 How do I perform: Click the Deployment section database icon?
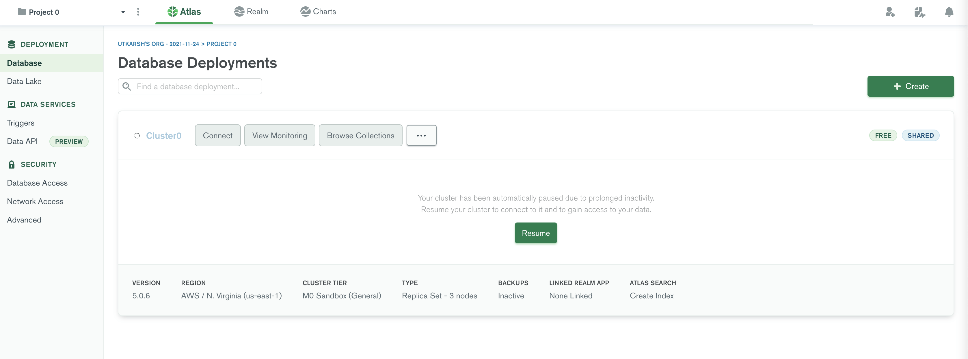(12, 44)
